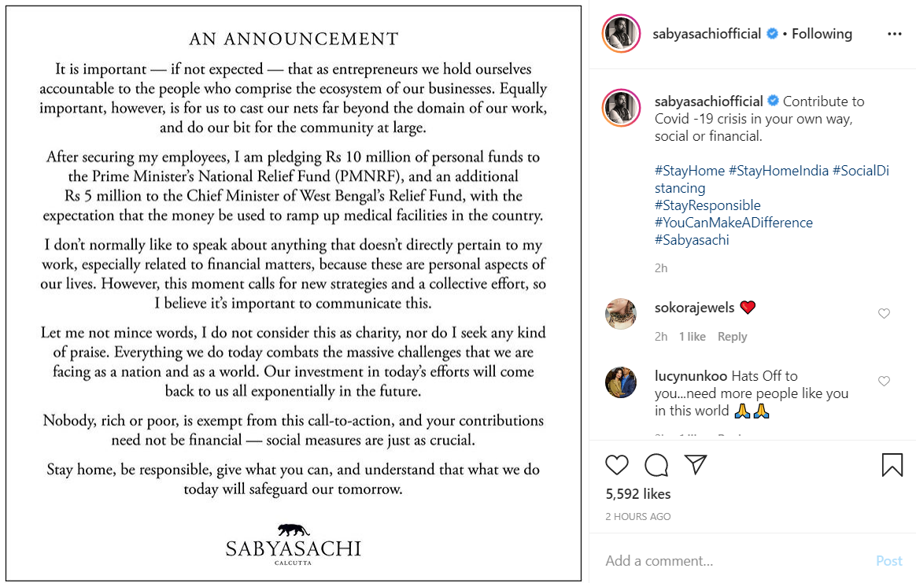The image size is (916, 583).
Task: Open the sokorajewels profile avatar
Action: pyautogui.click(x=621, y=314)
